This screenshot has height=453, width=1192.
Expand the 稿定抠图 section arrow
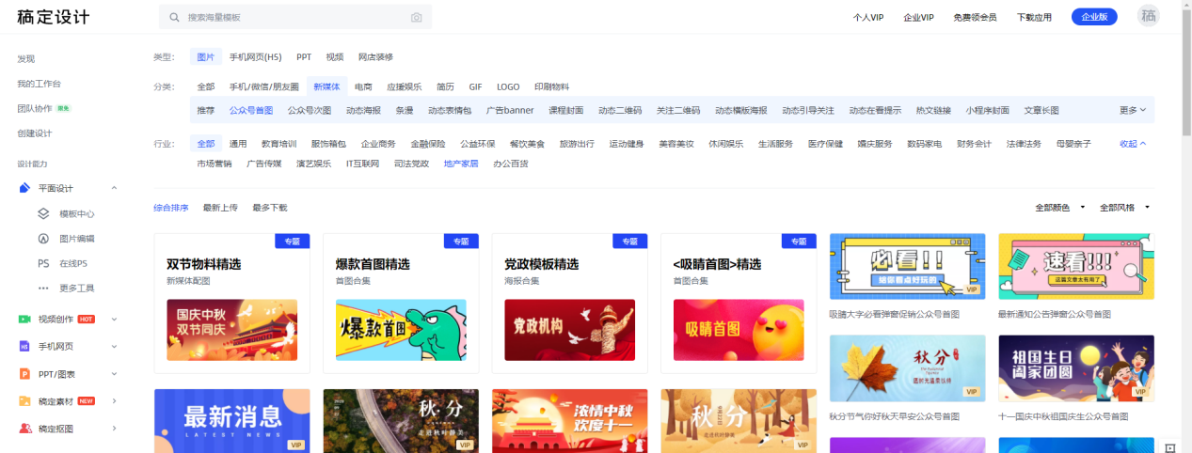(x=114, y=429)
